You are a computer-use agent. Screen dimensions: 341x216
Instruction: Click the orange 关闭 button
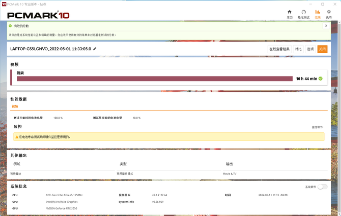pos(322,49)
